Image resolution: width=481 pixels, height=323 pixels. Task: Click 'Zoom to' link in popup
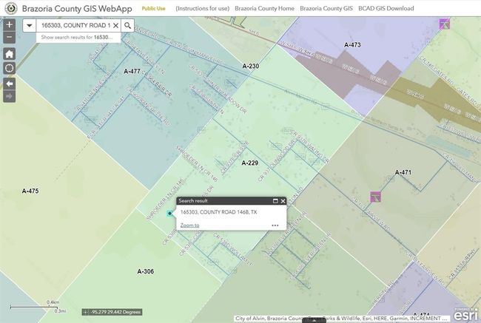(x=189, y=225)
